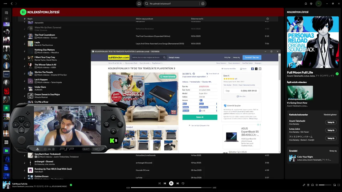Sort by duration clock icon header
The image size is (342, 192).
[267, 19]
